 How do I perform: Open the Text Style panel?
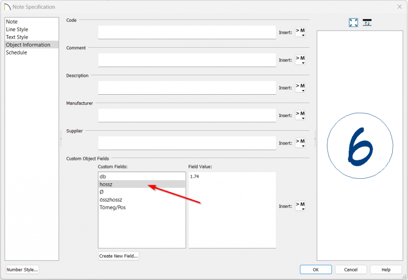(x=32, y=37)
